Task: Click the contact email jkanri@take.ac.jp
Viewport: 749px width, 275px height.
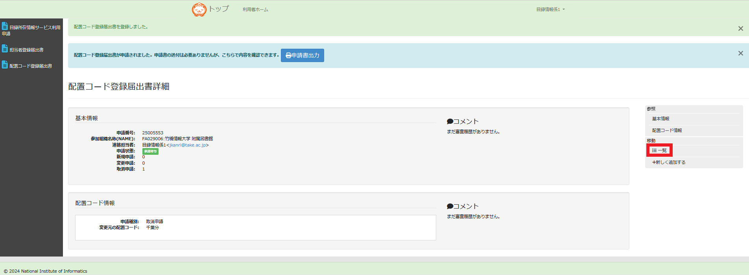Action: tap(188, 145)
